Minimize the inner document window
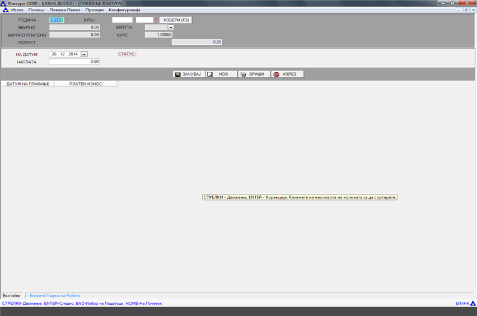The height and width of the screenshot is (316, 477). (459, 10)
